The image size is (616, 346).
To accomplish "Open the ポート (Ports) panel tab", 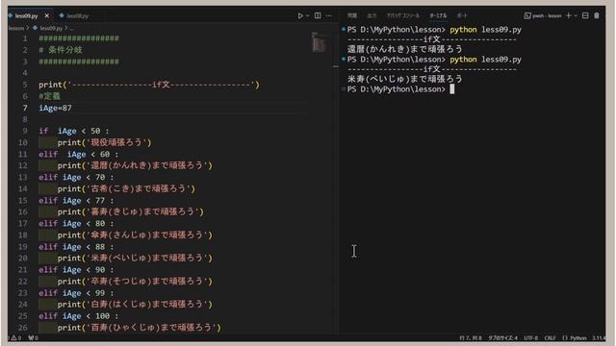I will (462, 15).
